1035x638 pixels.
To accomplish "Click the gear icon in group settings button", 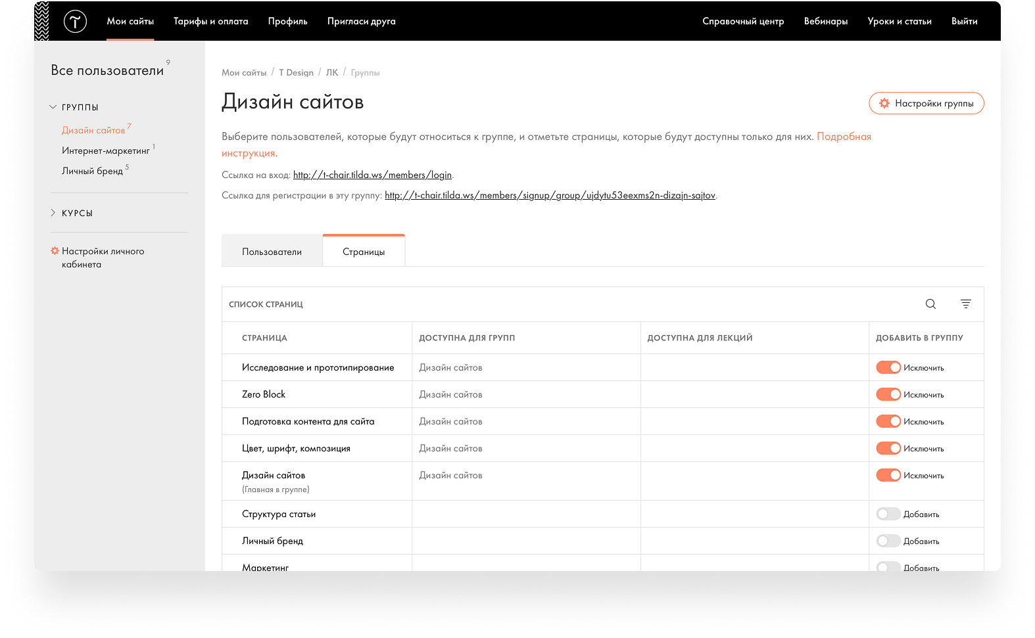I will pos(884,103).
